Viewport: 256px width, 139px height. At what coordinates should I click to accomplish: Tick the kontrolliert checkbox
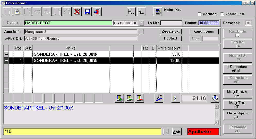[222, 14]
